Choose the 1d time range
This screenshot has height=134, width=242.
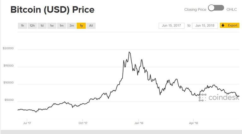coord(42,25)
